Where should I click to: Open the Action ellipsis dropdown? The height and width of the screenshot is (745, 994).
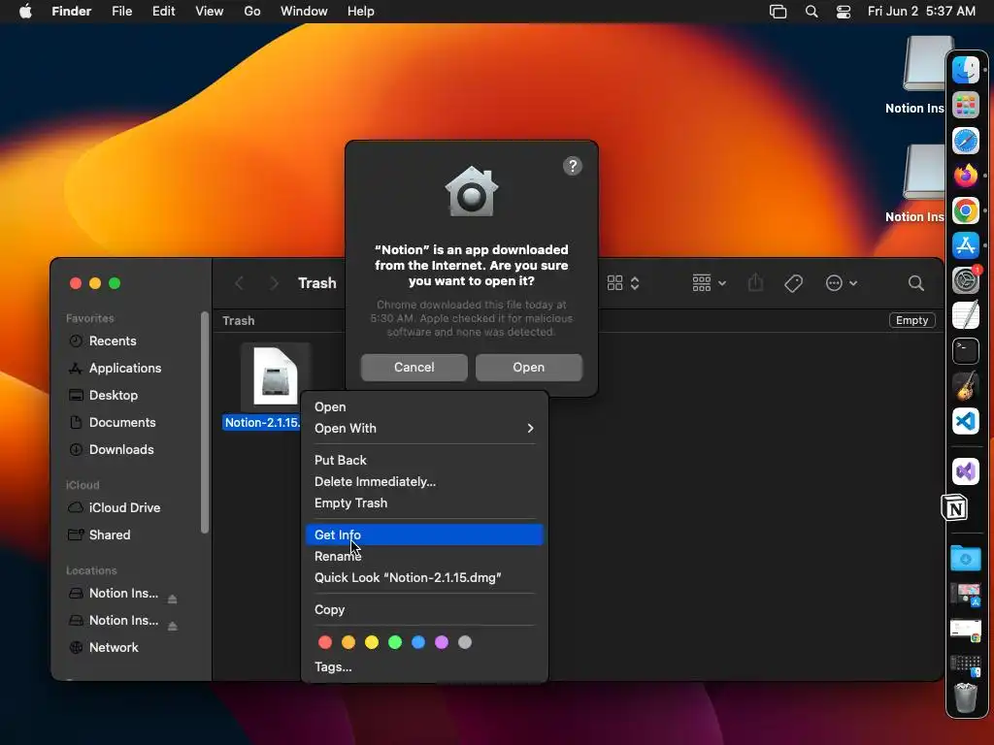[x=842, y=283]
